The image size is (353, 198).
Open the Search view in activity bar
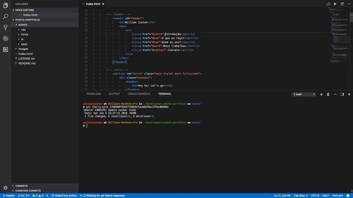click(6, 16)
